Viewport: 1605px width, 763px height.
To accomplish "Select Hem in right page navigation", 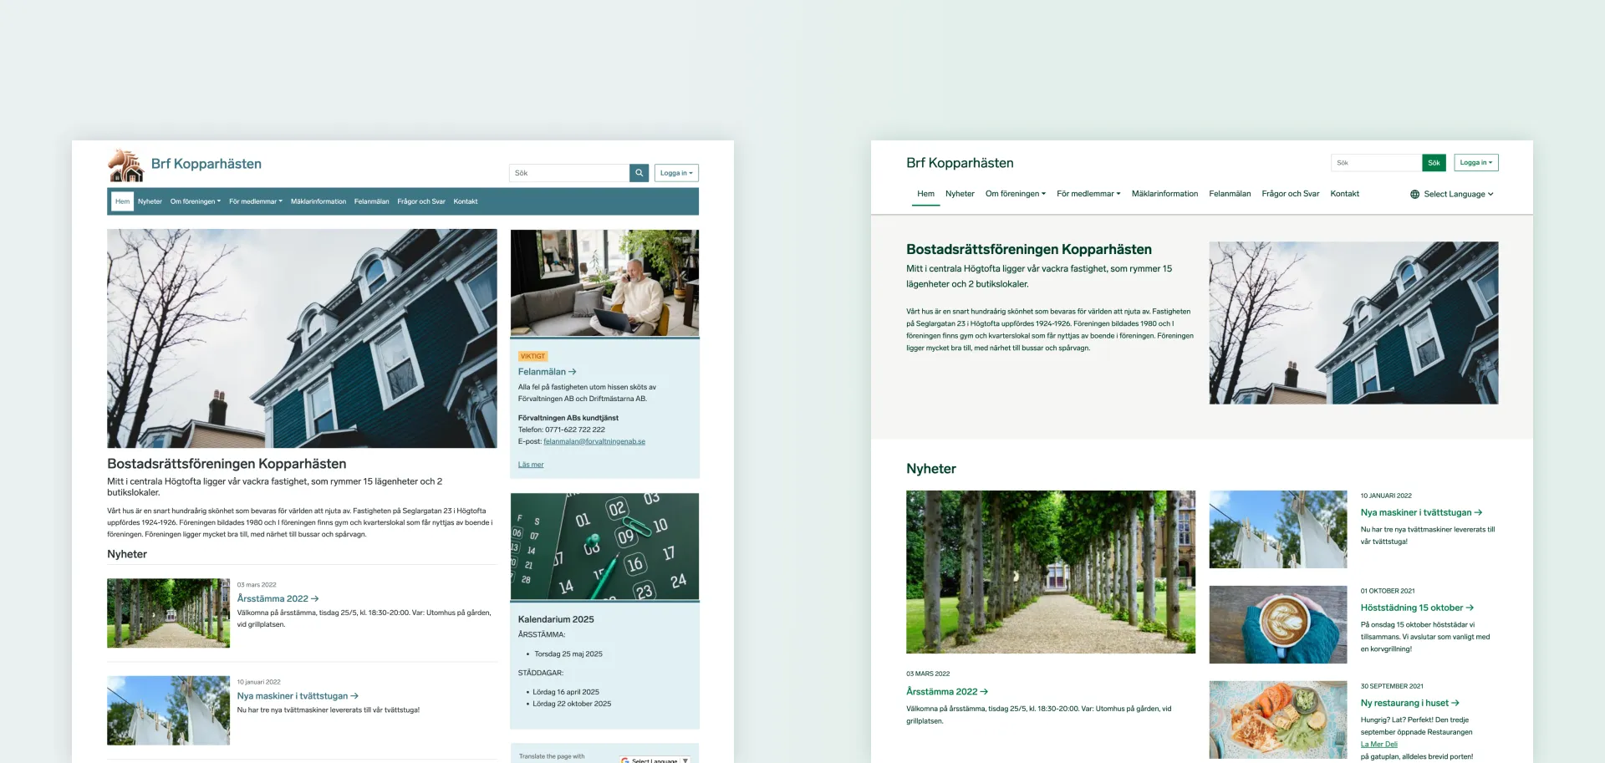I will 925,194.
